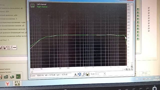Toggle the second checkbox in the right column

[149, 10]
